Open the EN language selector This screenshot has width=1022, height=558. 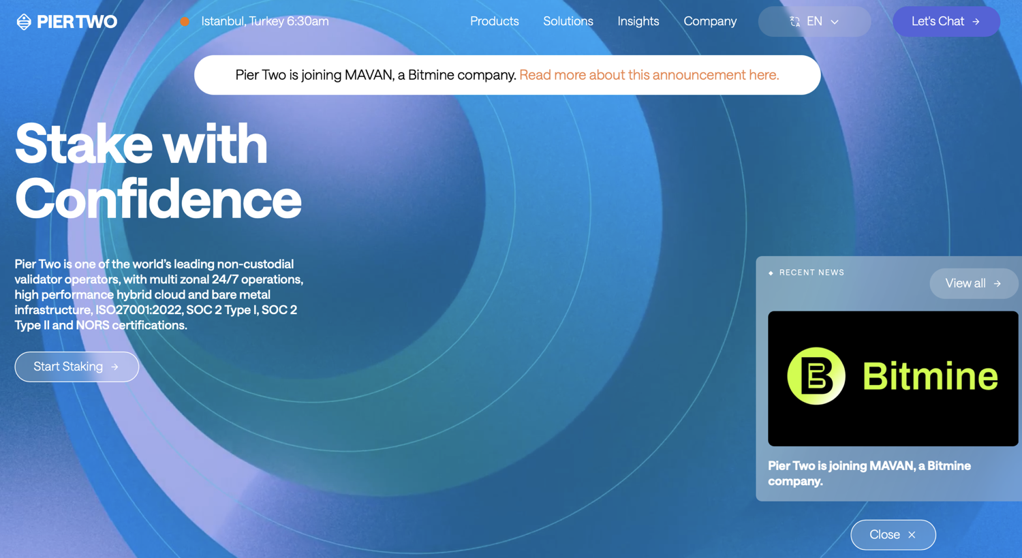pyautogui.click(x=814, y=22)
